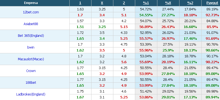The height and width of the screenshot is (100, 220).
Task: Open the 12bet.com bookmaker link
Action: pyautogui.click(x=31, y=12)
